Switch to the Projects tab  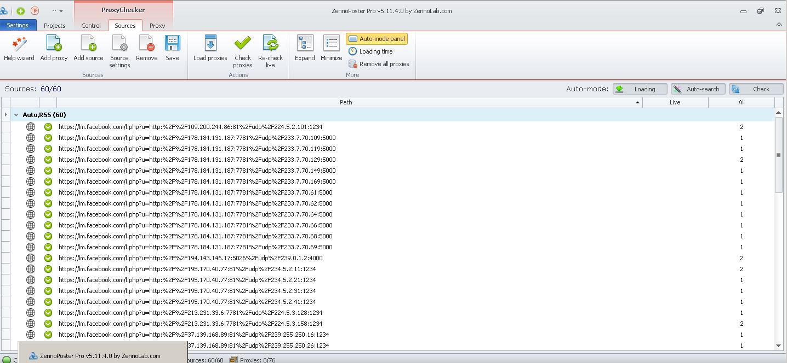pos(54,26)
